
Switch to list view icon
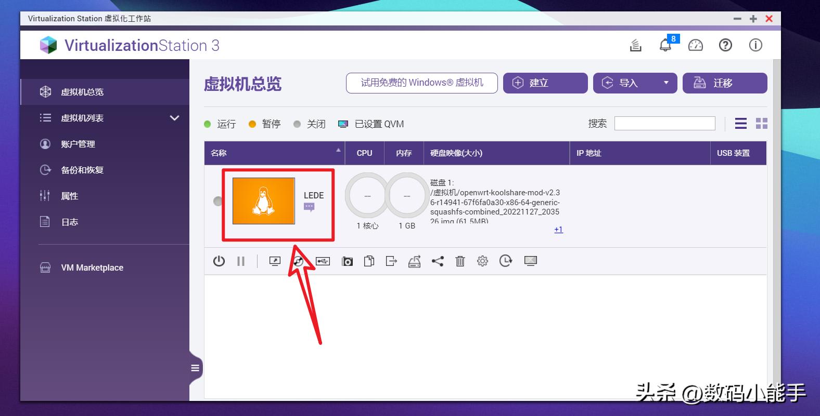point(741,123)
